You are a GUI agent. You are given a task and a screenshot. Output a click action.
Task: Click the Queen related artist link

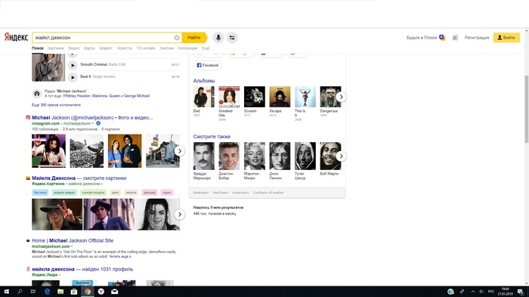coord(114,96)
